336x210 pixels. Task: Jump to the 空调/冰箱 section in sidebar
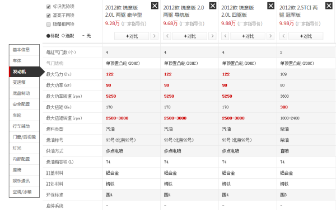[24, 192]
